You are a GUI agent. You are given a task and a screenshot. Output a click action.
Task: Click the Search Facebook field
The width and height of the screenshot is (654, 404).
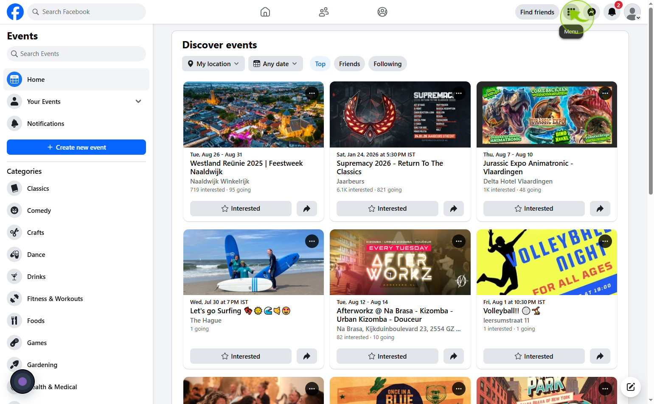(87, 12)
